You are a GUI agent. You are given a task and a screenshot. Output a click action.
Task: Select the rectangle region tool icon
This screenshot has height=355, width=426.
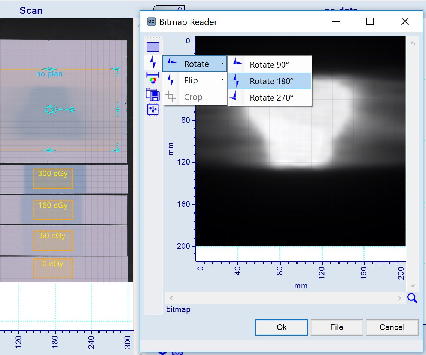153,47
